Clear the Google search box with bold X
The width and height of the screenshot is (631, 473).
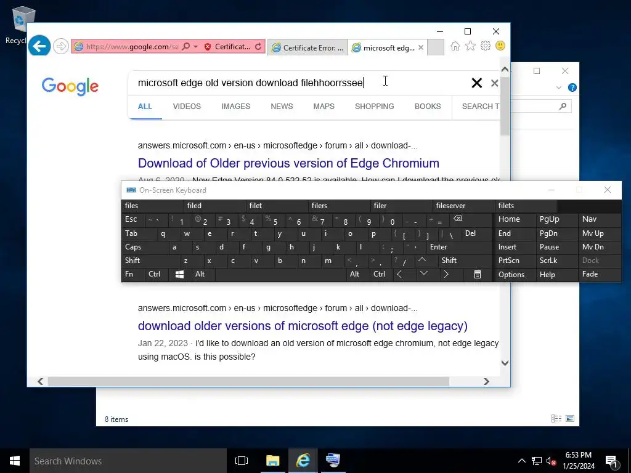click(477, 83)
